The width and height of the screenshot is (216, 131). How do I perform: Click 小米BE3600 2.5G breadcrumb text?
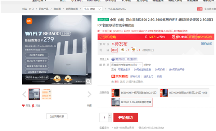117,9
